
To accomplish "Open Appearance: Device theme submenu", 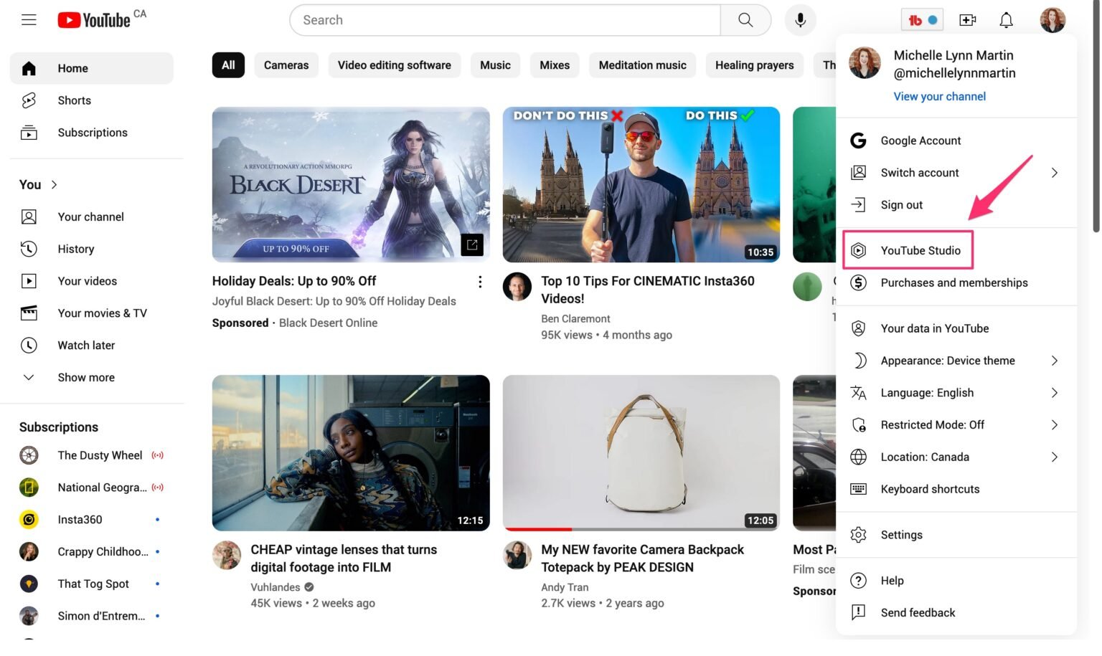I will (x=947, y=360).
